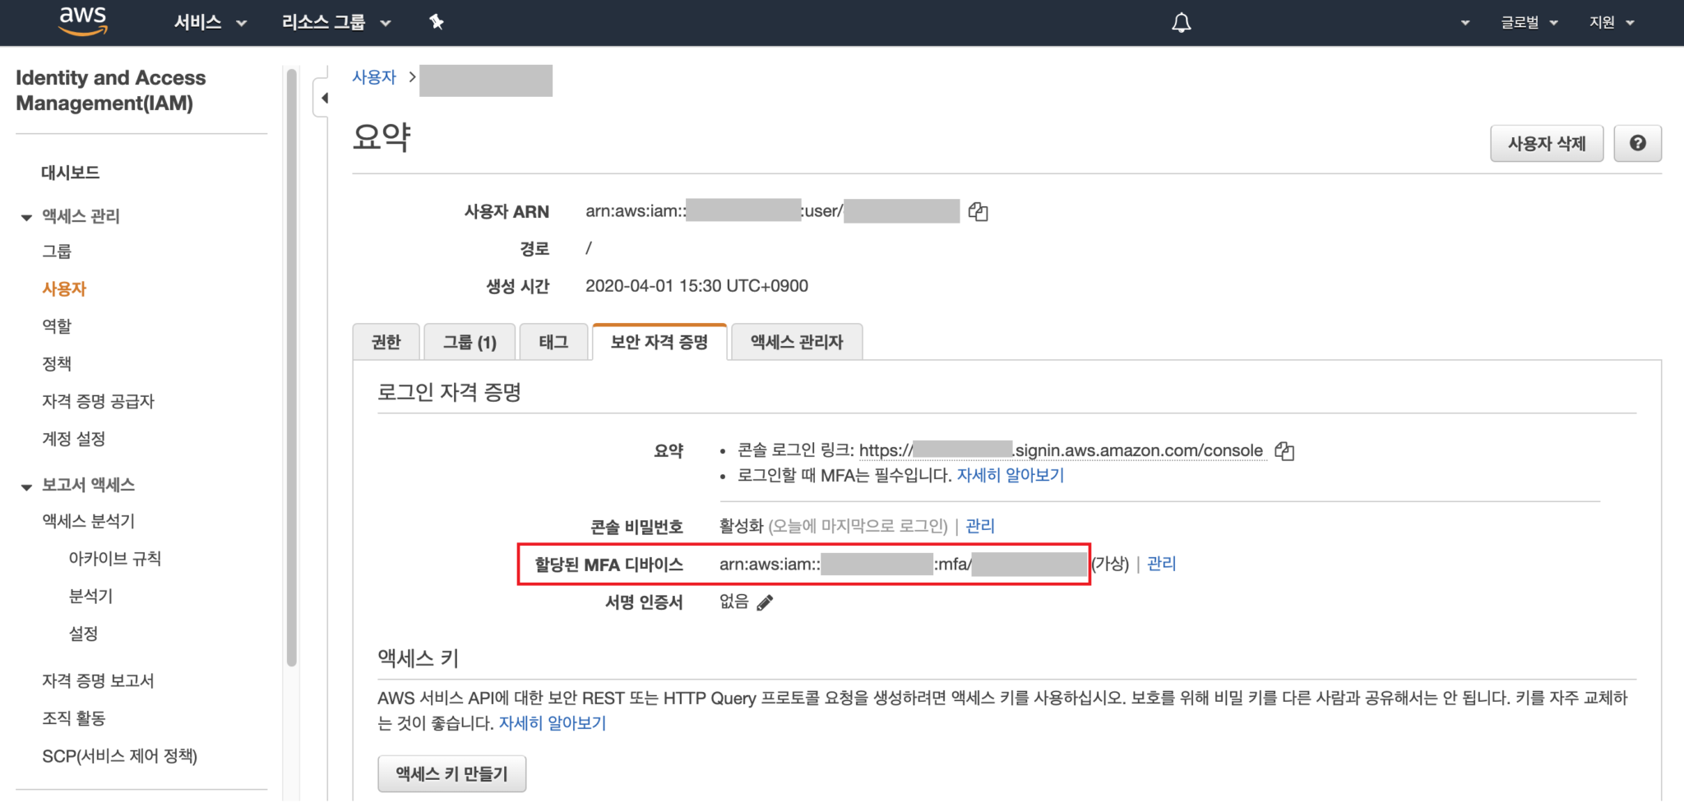This screenshot has height=807, width=1684.
Task: Switch to the 액세스 관리자 tab
Action: [795, 342]
